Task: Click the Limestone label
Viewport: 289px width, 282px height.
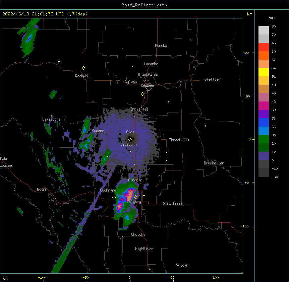Action: click(51, 119)
